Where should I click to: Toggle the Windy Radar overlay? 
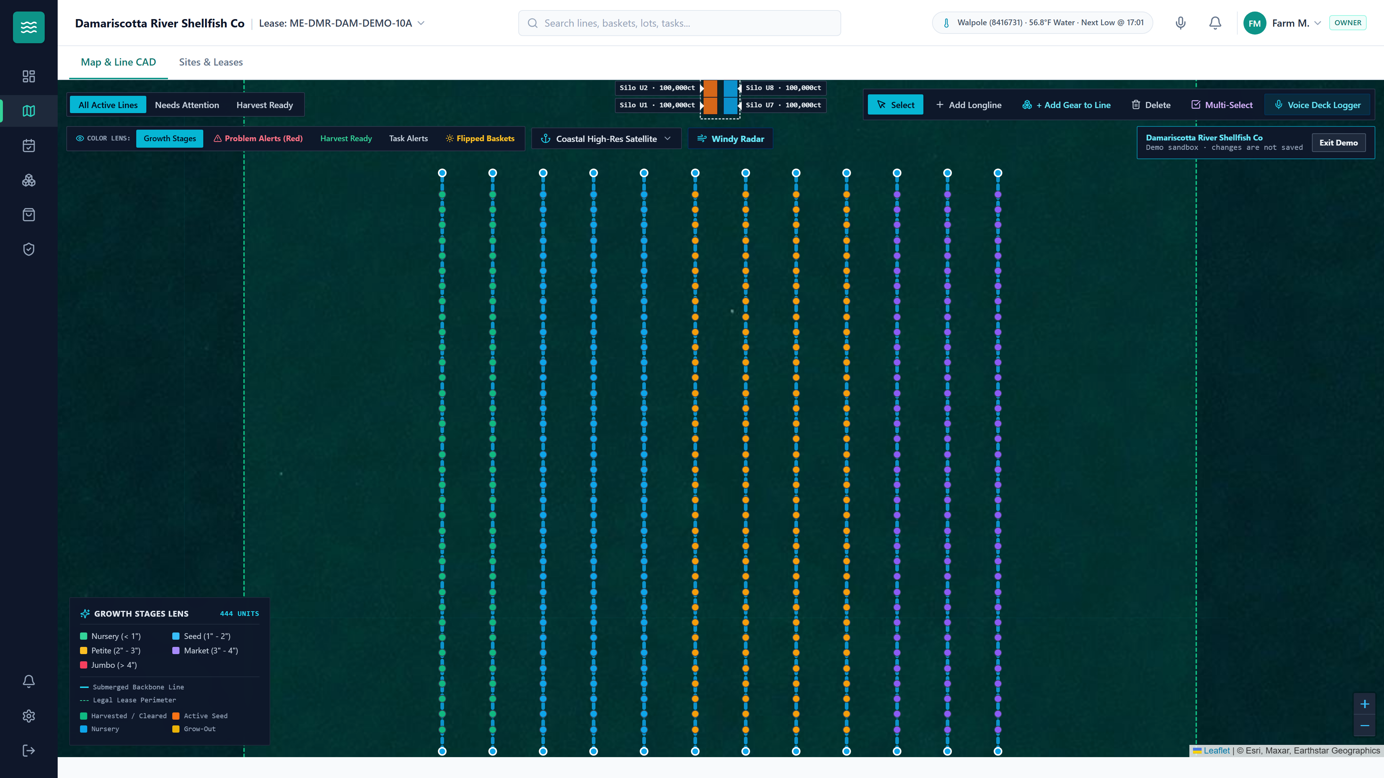(731, 139)
